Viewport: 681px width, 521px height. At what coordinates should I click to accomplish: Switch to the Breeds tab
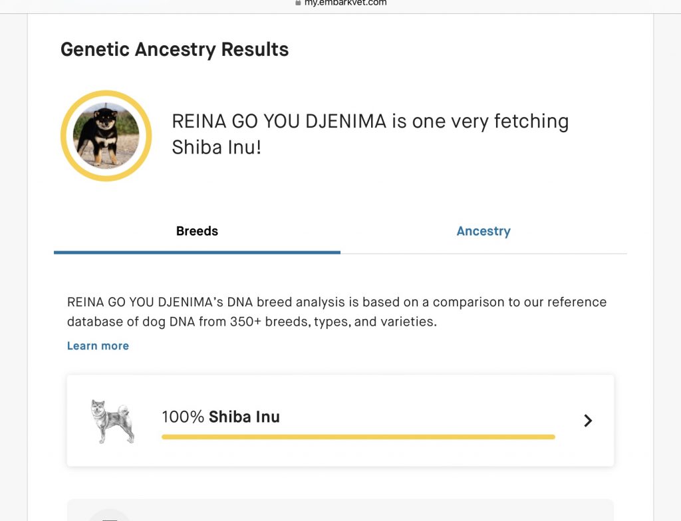197,231
